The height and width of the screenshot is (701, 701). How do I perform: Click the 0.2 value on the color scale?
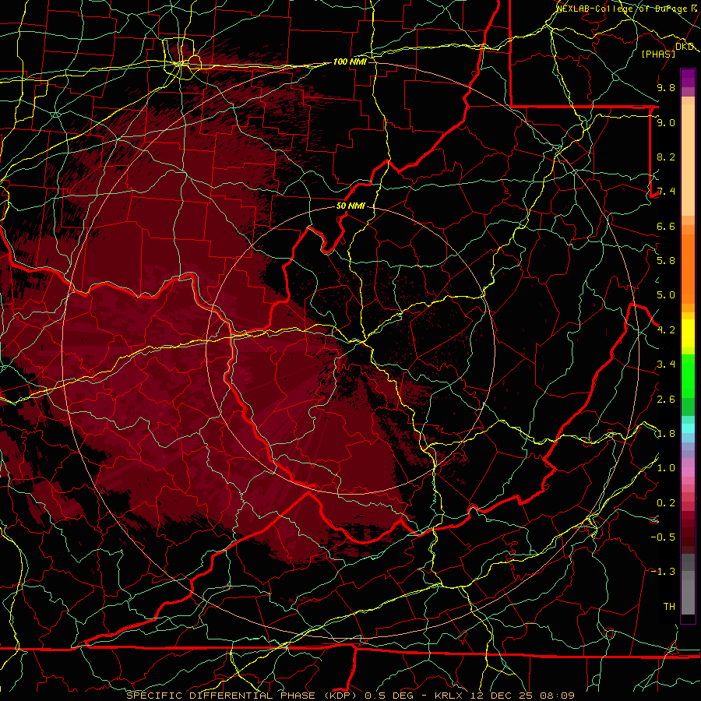(x=666, y=503)
